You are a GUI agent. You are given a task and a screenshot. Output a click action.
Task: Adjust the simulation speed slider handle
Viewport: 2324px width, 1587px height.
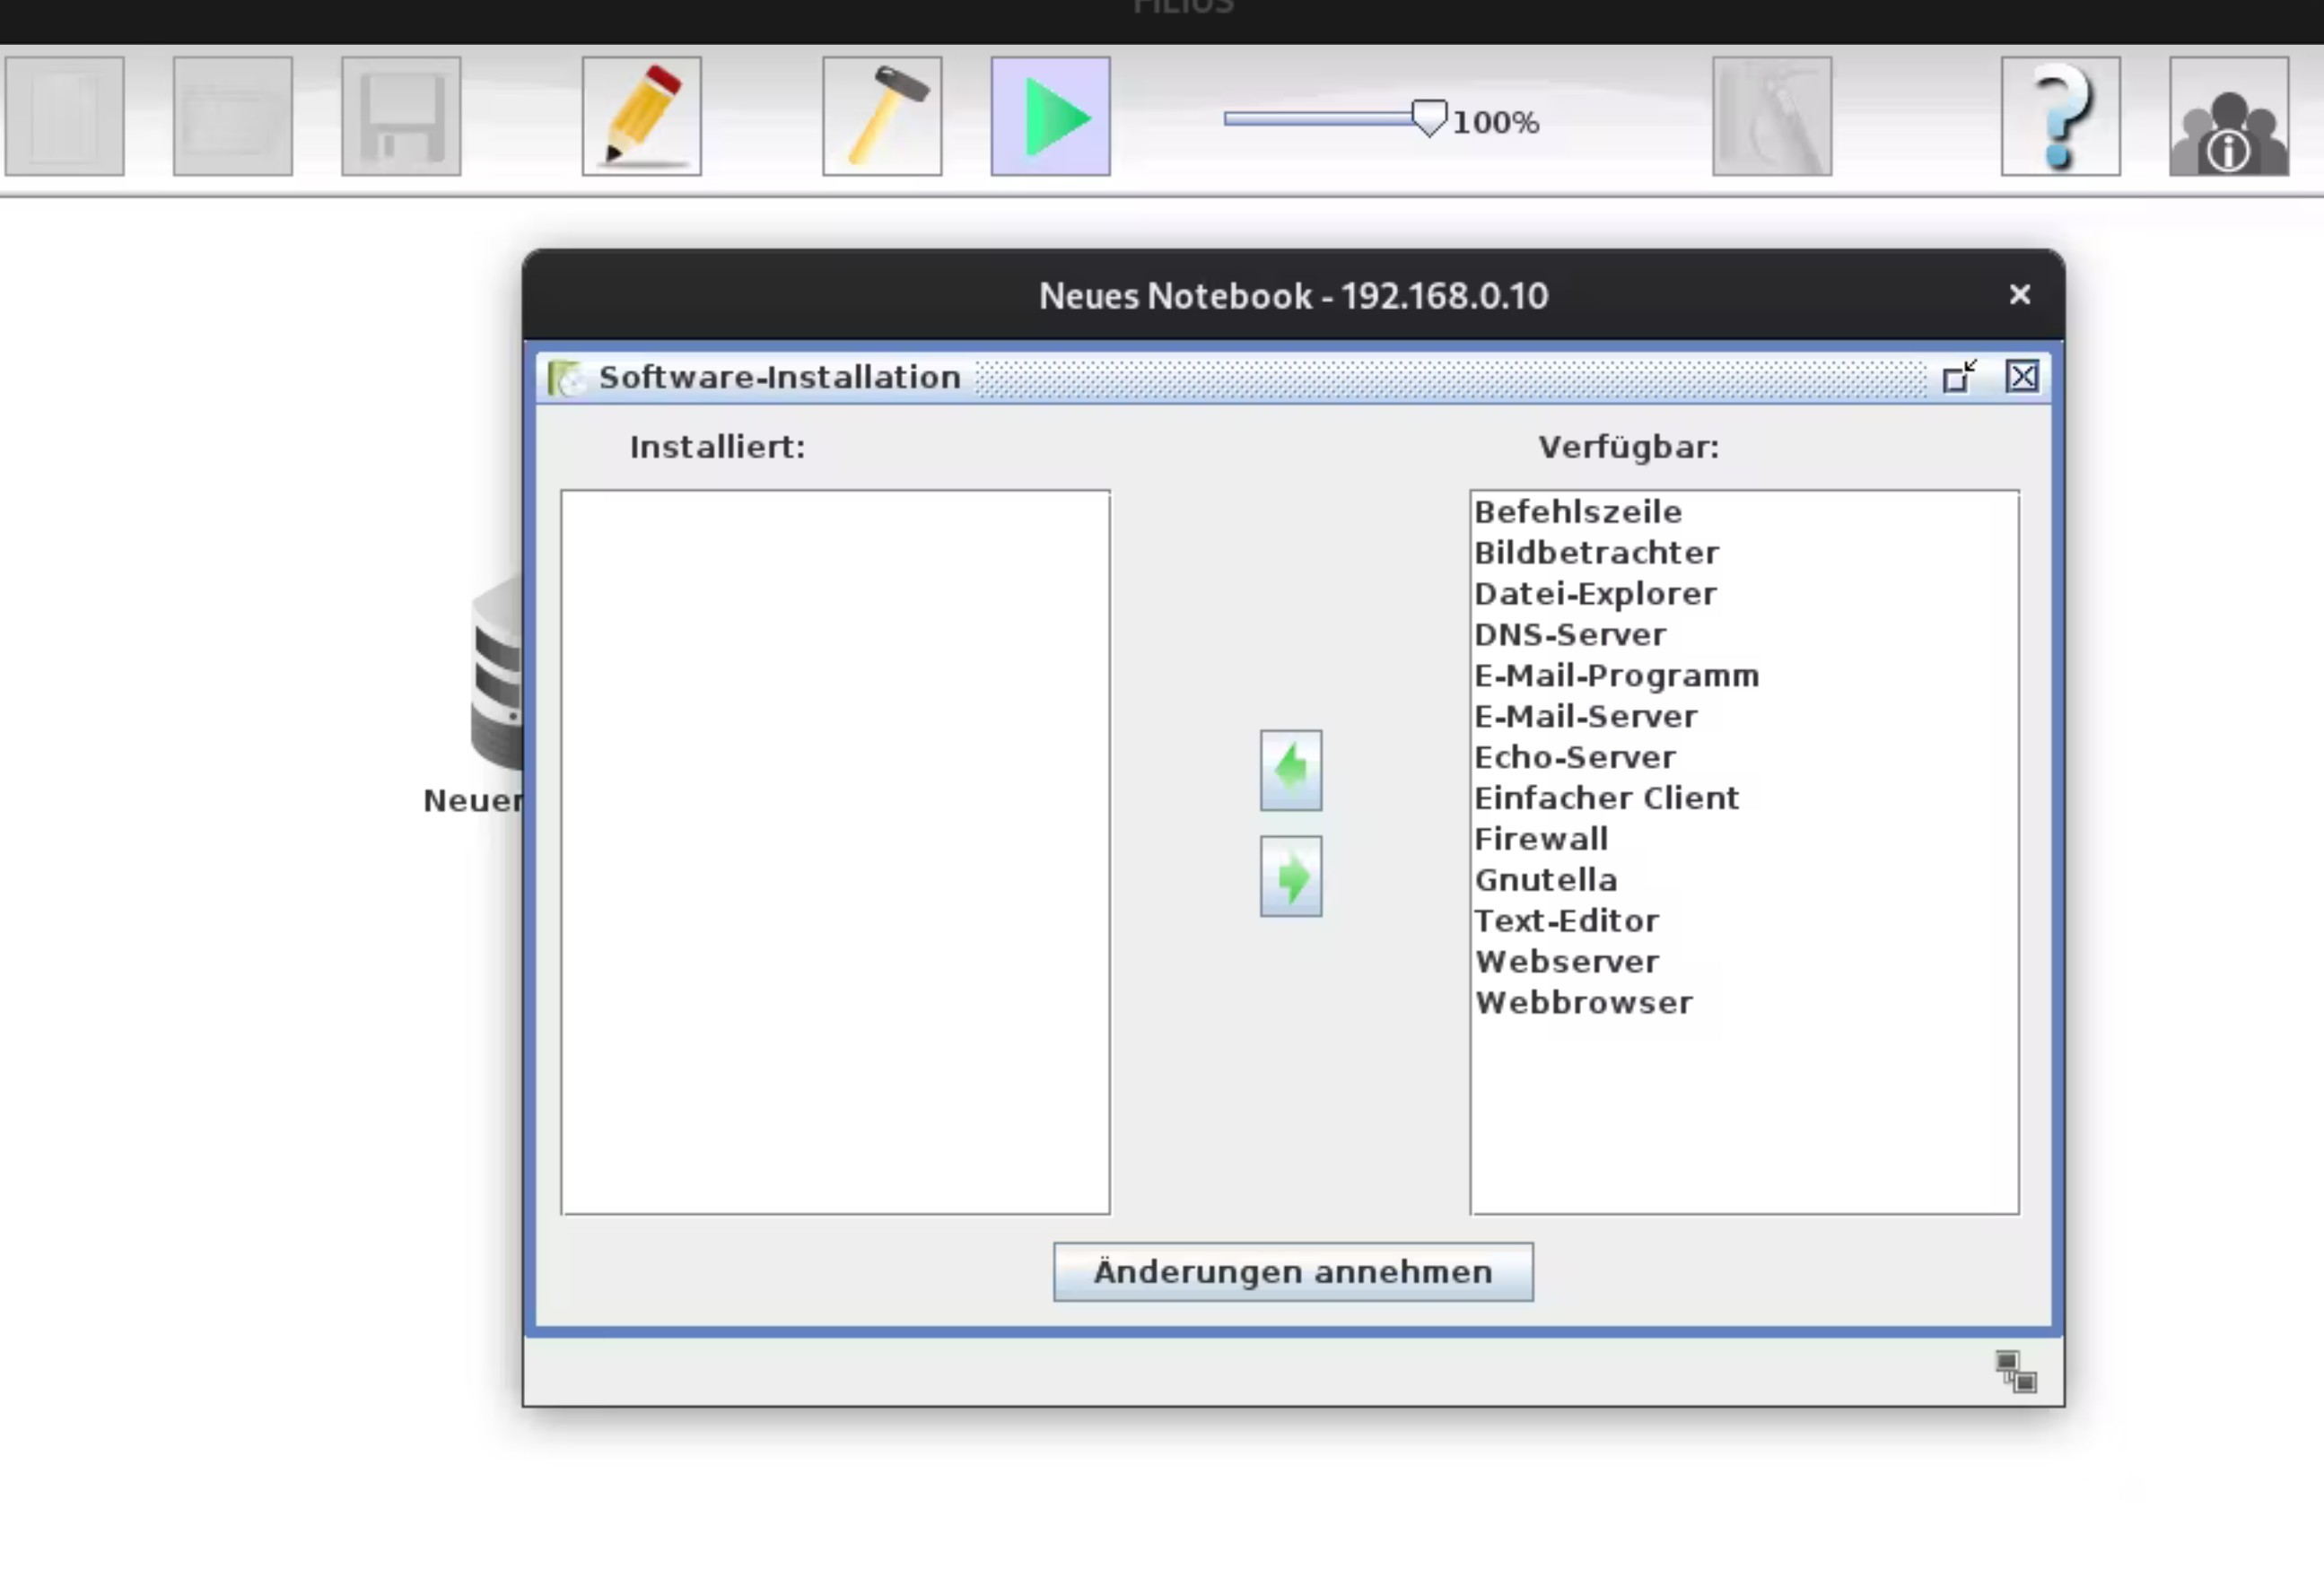tap(1429, 118)
